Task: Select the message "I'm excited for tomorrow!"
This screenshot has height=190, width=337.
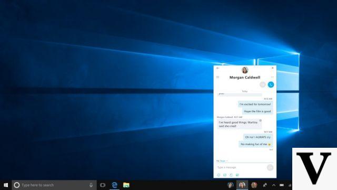Action: tap(255, 104)
